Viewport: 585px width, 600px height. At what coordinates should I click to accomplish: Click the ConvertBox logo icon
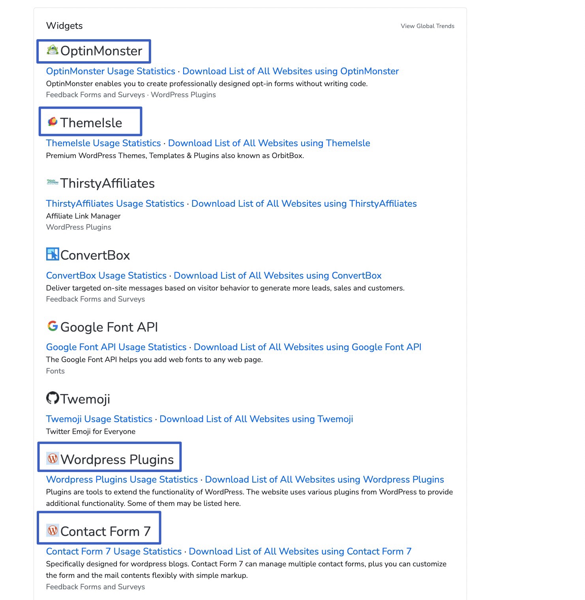pyautogui.click(x=52, y=254)
